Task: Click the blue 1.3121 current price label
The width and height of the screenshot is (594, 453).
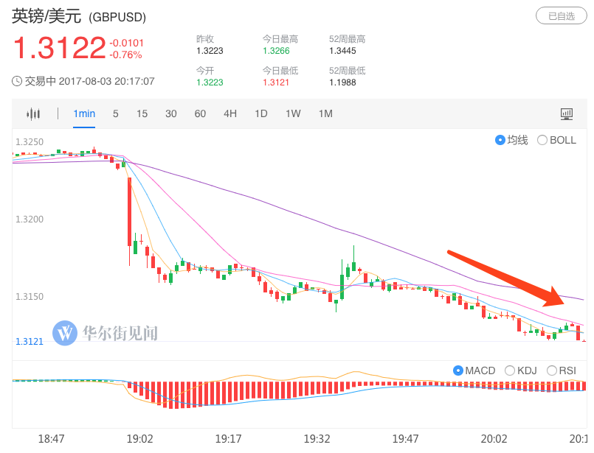Action: pyautogui.click(x=30, y=342)
